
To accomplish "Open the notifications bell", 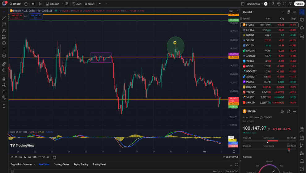I will coord(302,161).
